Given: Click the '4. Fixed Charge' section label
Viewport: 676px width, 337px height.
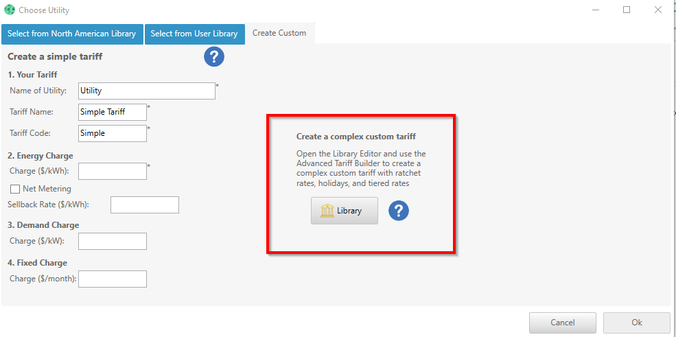Looking at the screenshot, I should tap(38, 263).
